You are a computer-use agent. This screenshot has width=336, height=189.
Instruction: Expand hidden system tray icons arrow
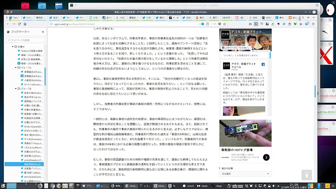tap(278, 186)
